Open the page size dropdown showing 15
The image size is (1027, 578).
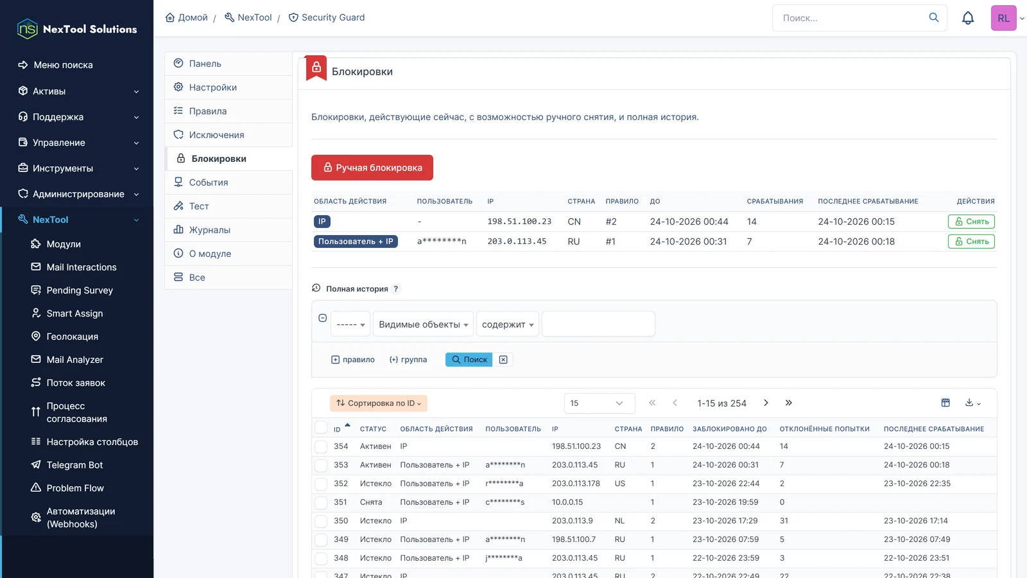click(600, 403)
